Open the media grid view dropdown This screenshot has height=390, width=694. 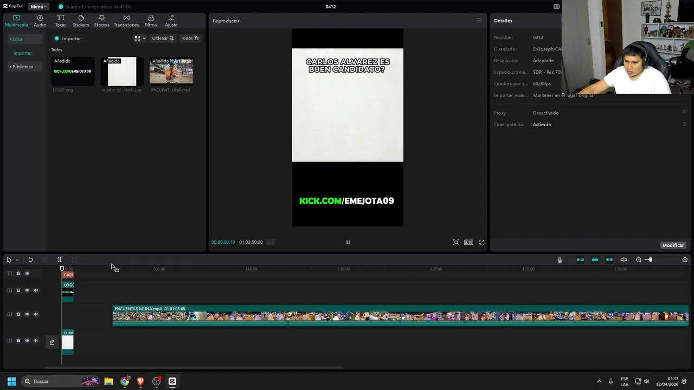[x=140, y=38]
